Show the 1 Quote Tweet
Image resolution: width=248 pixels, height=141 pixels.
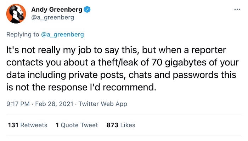click(x=77, y=125)
